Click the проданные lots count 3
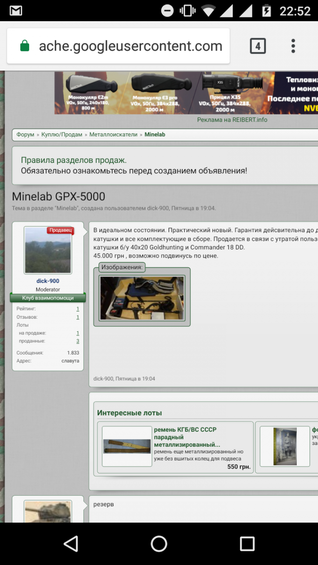This screenshot has width=318, height=565. pyautogui.click(x=78, y=341)
